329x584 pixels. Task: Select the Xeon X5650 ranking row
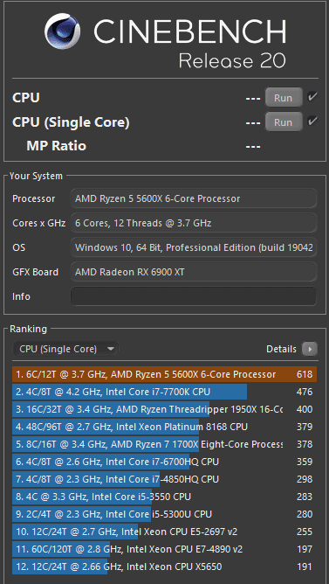164,567
